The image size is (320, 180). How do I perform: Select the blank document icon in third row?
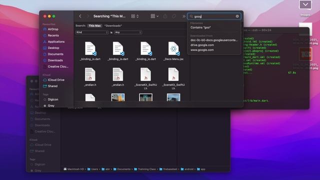[x=90, y=97]
